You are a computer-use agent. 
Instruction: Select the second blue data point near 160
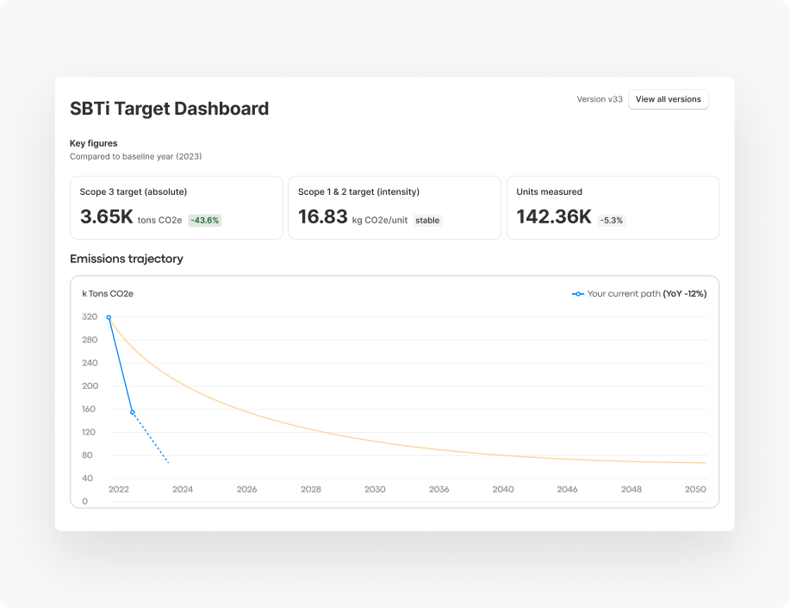(133, 412)
